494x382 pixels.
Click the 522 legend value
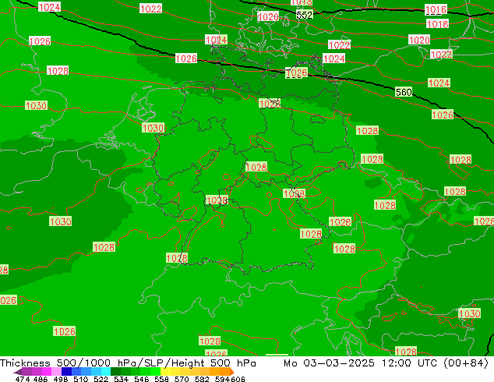(101, 379)
